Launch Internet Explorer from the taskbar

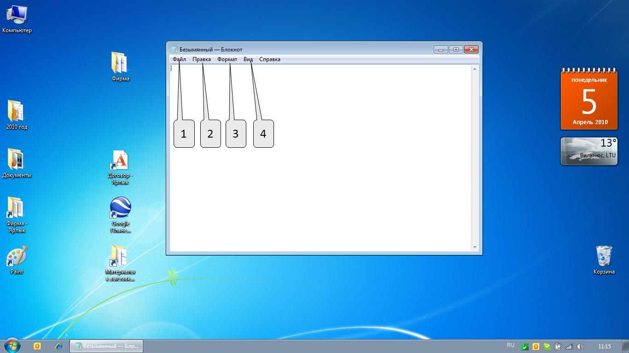58,346
